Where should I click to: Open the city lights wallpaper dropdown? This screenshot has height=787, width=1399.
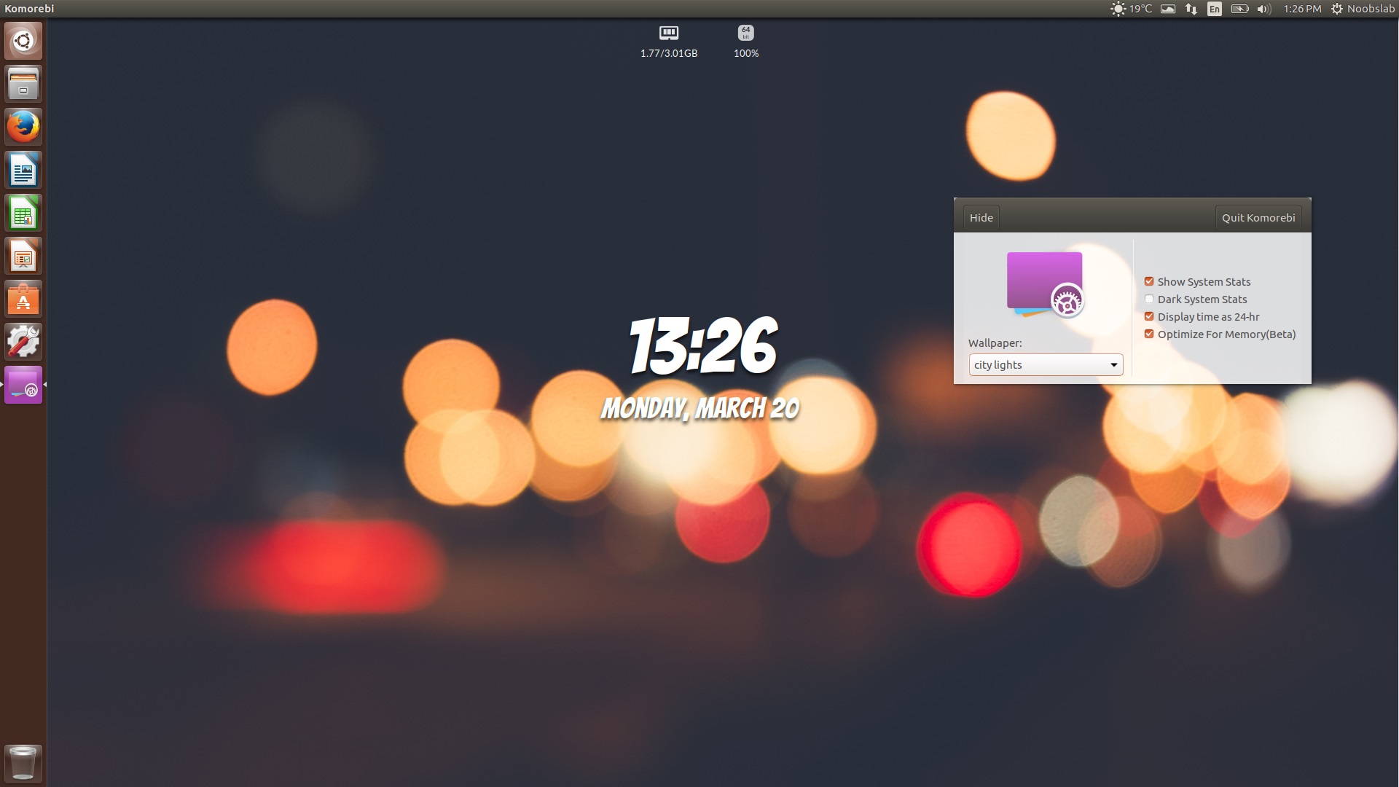[x=1046, y=364]
